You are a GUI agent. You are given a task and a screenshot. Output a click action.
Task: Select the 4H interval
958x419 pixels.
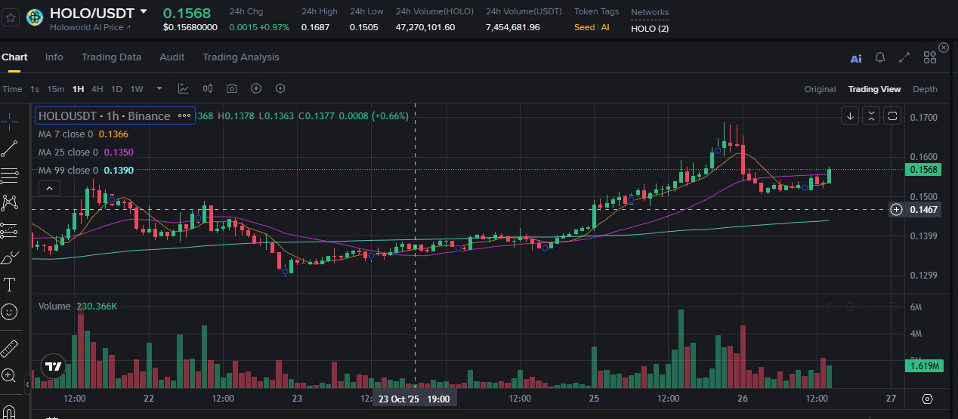click(x=97, y=89)
